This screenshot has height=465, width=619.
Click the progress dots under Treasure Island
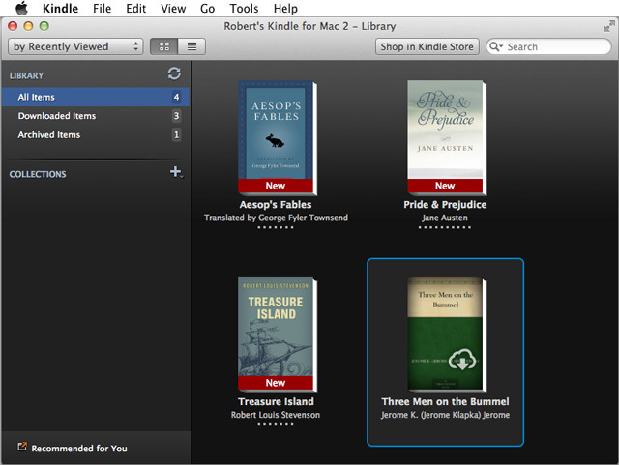pyautogui.click(x=276, y=424)
